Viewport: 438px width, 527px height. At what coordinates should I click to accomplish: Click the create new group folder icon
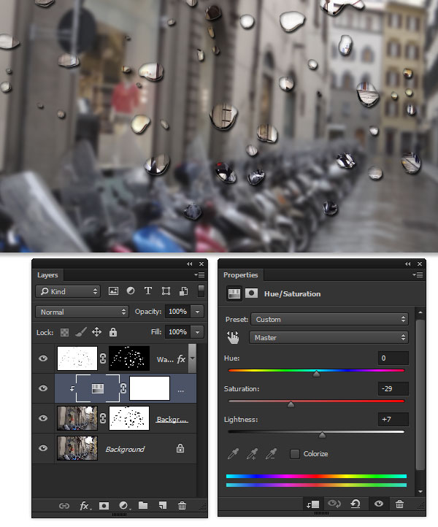143,505
